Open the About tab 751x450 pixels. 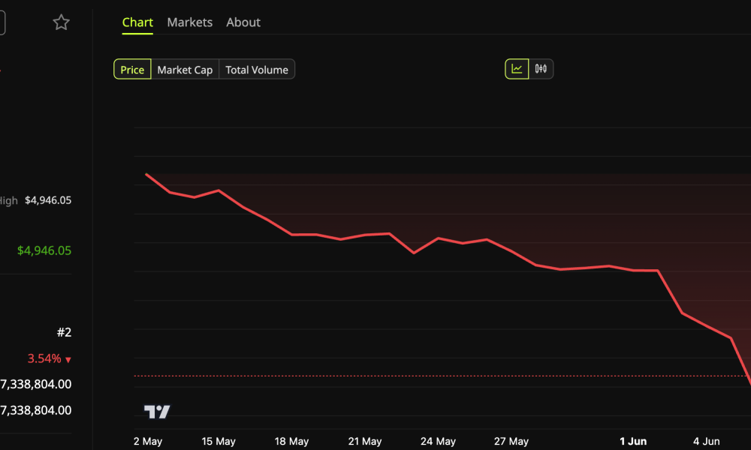click(243, 22)
